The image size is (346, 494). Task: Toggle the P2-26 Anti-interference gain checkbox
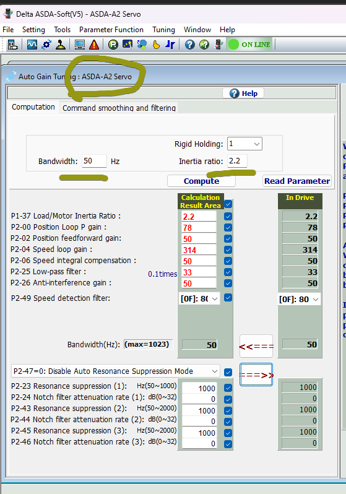pyautogui.click(x=228, y=284)
